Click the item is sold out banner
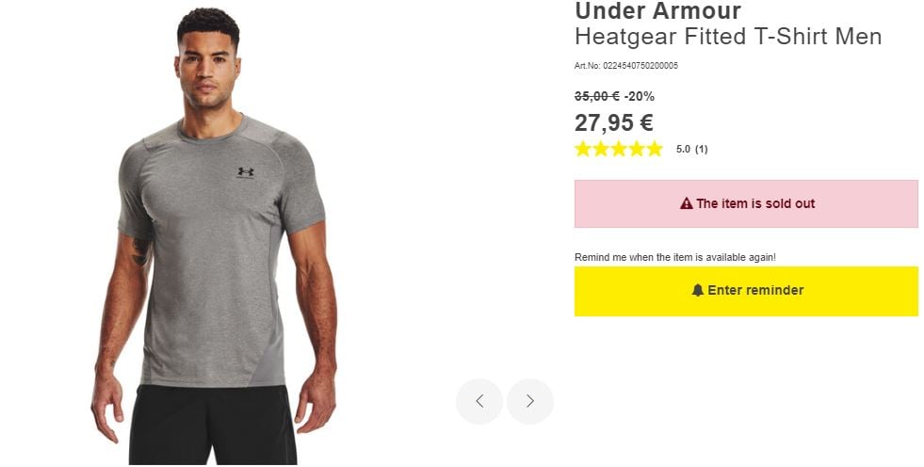The image size is (924, 467). [746, 203]
